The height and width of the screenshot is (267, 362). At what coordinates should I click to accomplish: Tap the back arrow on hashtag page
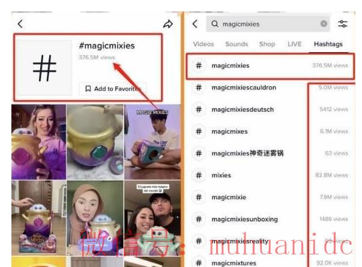20,24
